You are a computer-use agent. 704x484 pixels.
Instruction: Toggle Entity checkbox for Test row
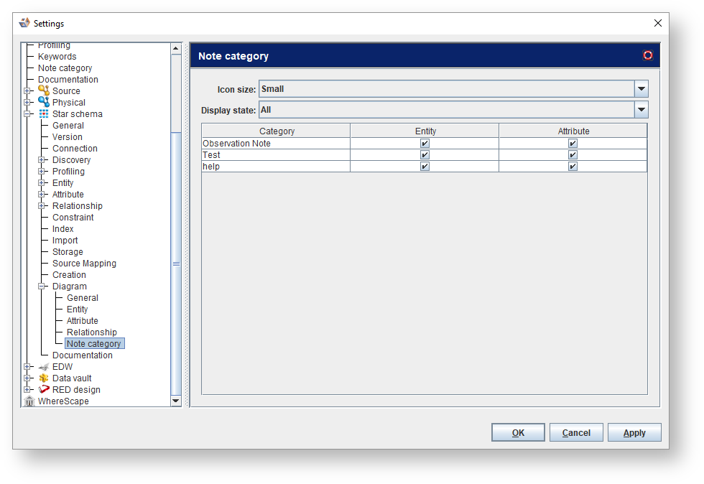(x=425, y=155)
